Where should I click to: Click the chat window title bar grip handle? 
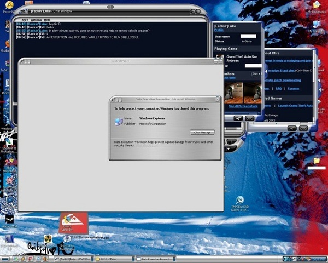[x=110, y=7]
